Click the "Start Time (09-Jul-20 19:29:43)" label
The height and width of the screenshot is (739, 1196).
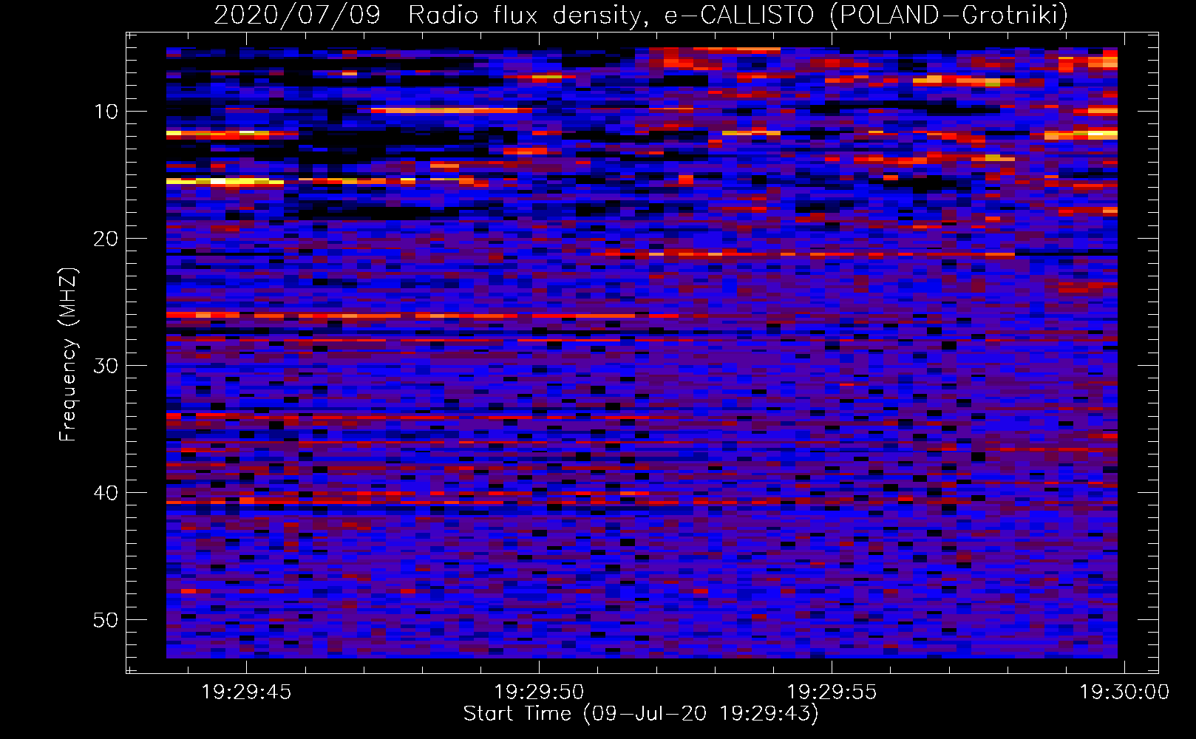pyautogui.click(x=641, y=714)
